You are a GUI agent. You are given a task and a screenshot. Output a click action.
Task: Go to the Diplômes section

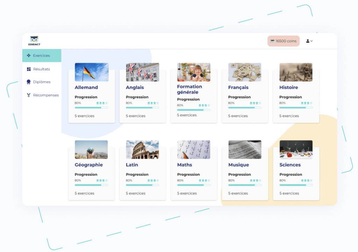click(x=42, y=82)
